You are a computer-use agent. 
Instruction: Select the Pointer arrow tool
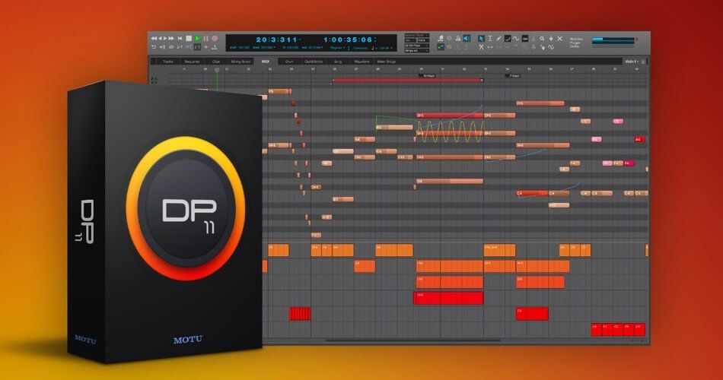pos(482,39)
